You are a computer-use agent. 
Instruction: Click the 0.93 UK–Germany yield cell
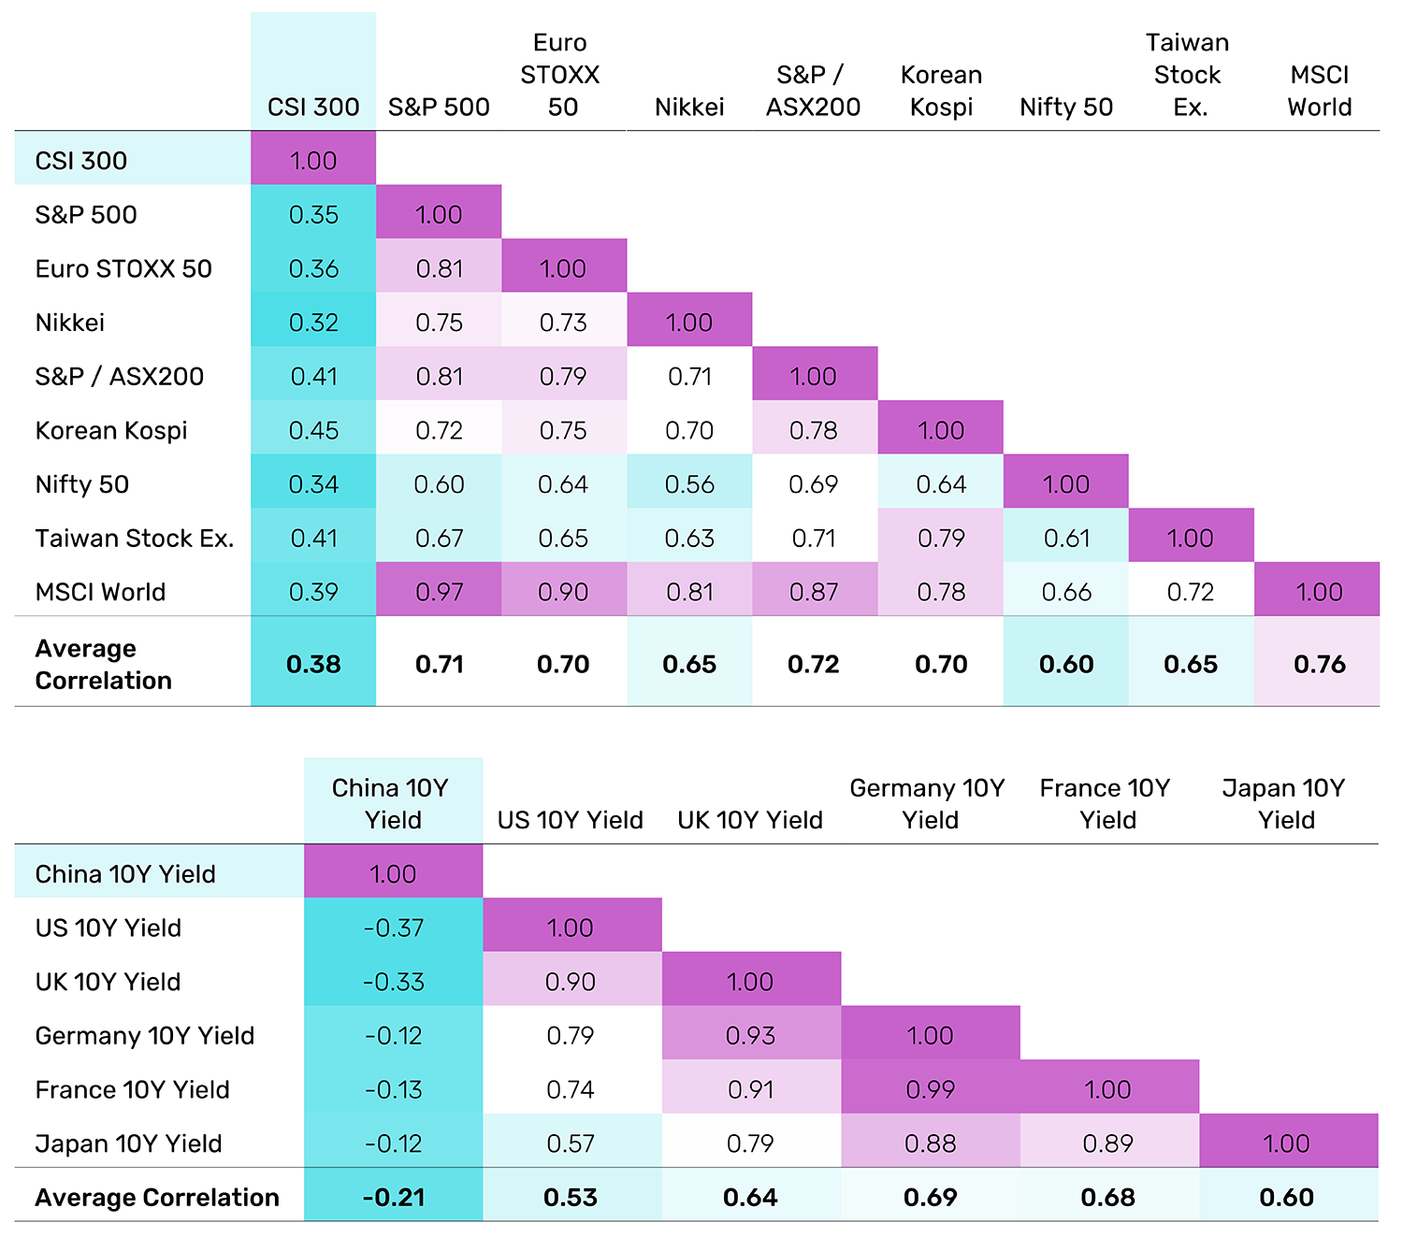[750, 1036]
